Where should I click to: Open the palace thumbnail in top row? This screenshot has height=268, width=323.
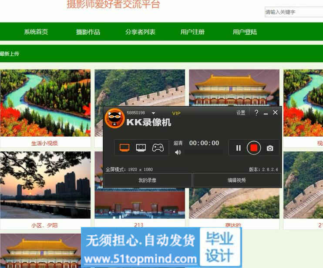coord(234,88)
